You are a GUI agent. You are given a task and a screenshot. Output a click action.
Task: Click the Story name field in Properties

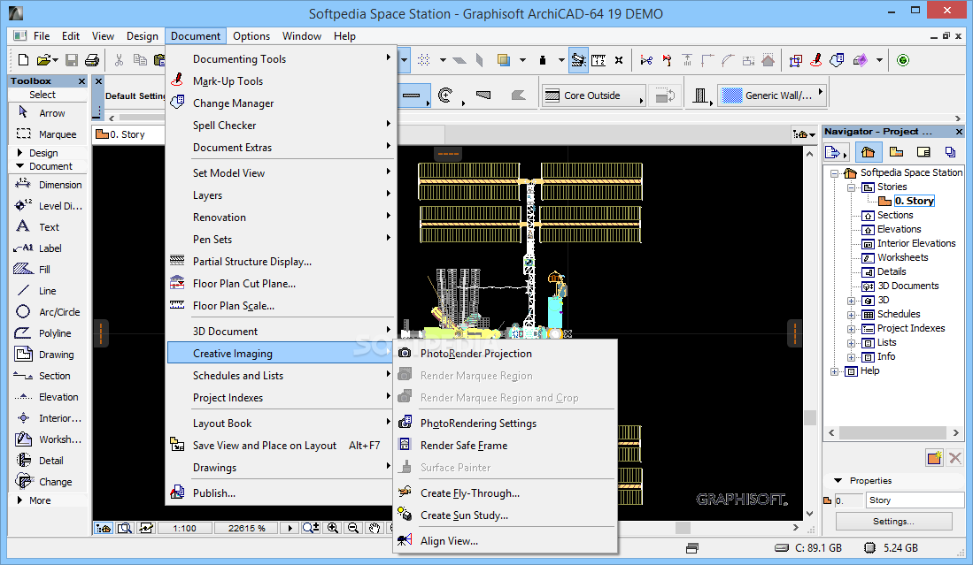click(x=915, y=500)
